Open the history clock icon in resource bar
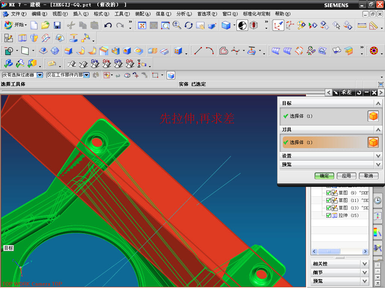385x288 pixels. point(377,201)
